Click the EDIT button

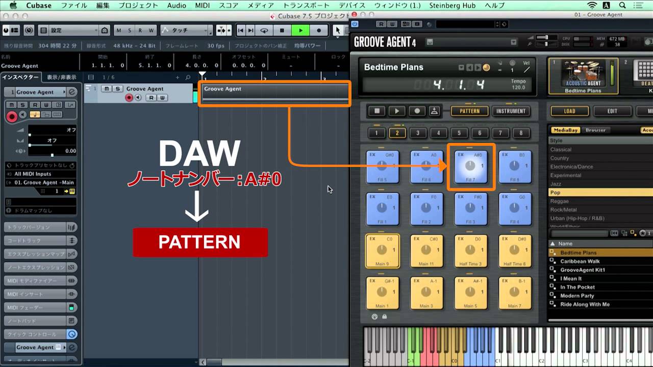[x=612, y=111]
